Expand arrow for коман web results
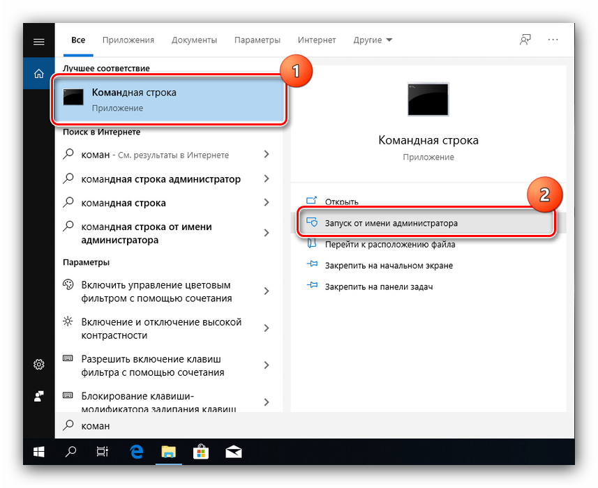This screenshot has height=488, width=598. tap(267, 155)
